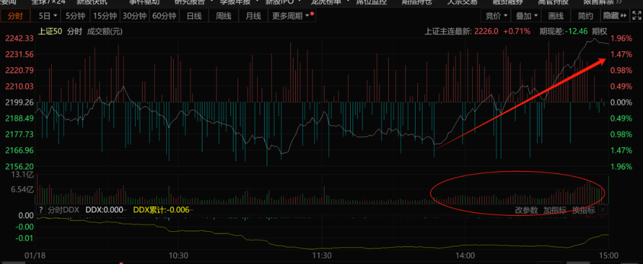Click the 画线 drawing tool button
The width and height of the screenshot is (643, 264).
click(x=556, y=17)
